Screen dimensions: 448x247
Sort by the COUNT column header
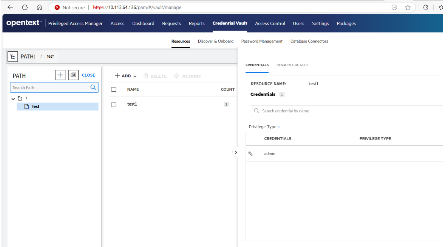pyautogui.click(x=228, y=89)
